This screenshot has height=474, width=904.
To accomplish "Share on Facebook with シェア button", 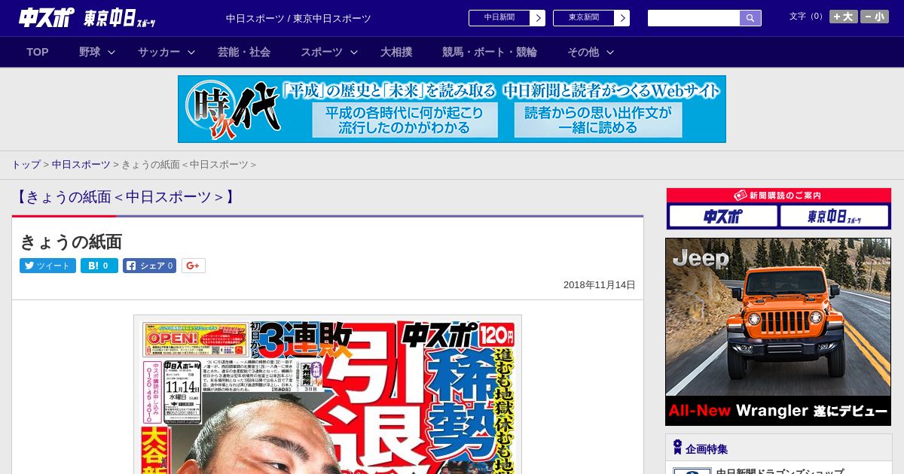I will point(149,266).
